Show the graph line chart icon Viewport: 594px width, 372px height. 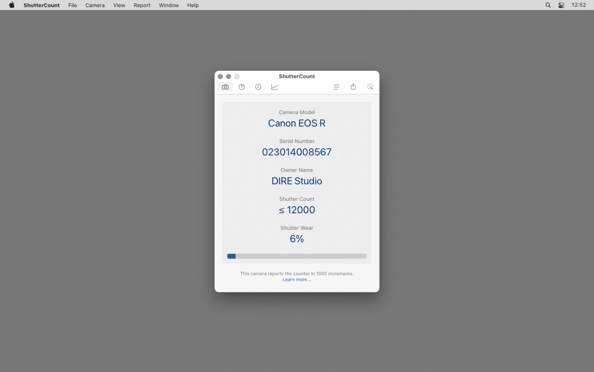coord(274,87)
